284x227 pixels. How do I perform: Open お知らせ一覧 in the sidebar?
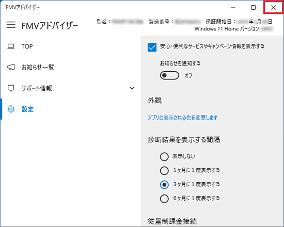click(70, 67)
